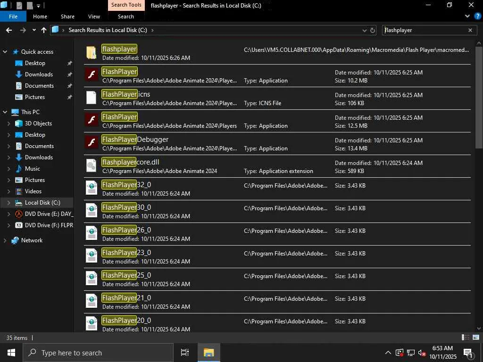Go forward with the Forward arrow
The width and height of the screenshot is (483, 362).
[x=23, y=30]
